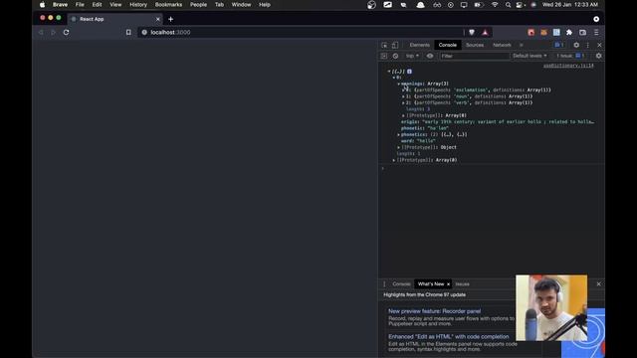This screenshot has height=358, width=637.
Task: Open Console settings gear in console toolbar
Action: [598, 56]
